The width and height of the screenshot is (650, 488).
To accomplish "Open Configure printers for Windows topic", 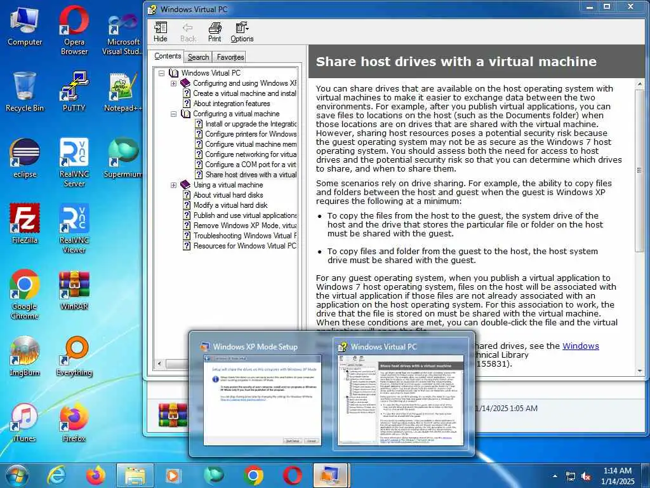I will point(246,134).
